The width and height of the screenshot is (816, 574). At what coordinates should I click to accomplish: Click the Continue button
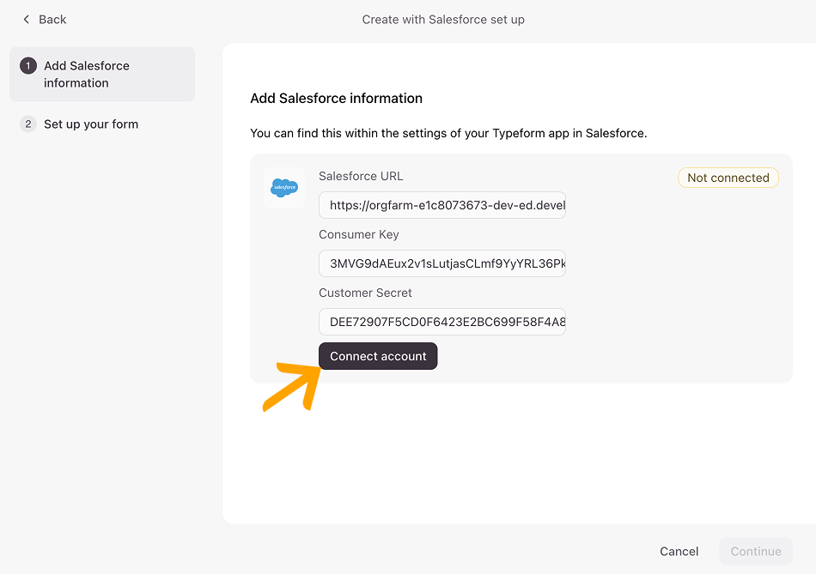click(x=756, y=552)
